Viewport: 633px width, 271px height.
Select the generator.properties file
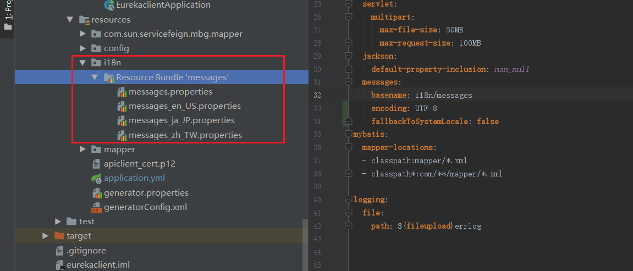tap(146, 193)
